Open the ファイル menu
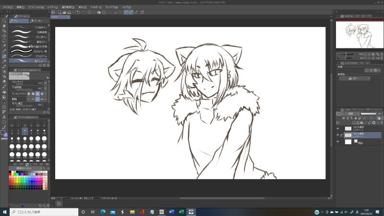The image size is (384, 216). coord(7,7)
